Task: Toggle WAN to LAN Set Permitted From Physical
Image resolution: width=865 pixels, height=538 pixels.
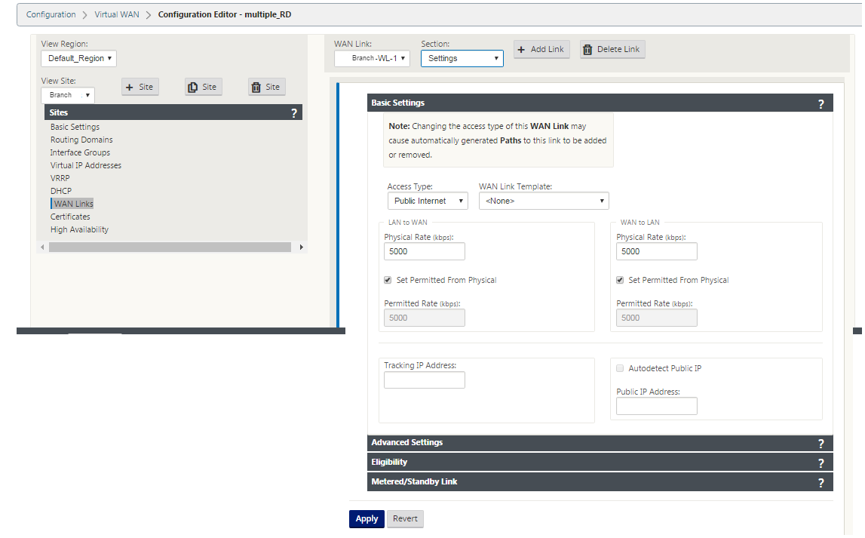Action: tap(620, 280)
